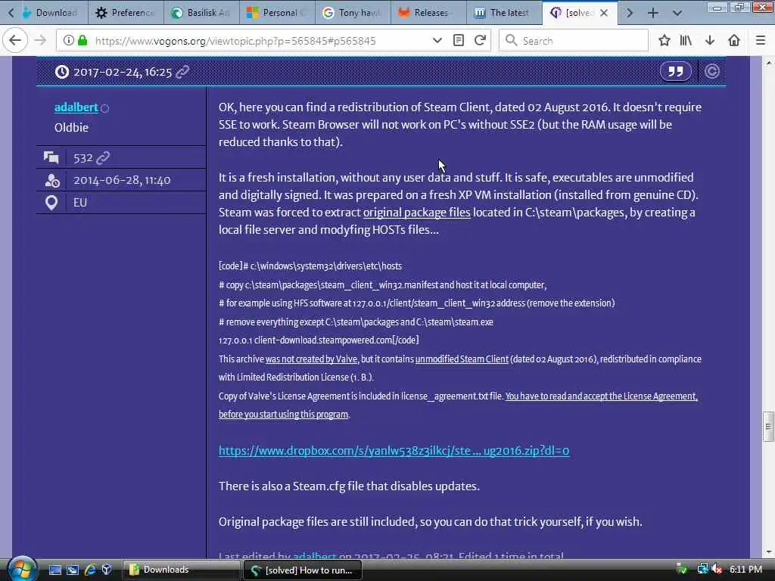Click adalbert link in Last edited line
Viewport: 775px width, 581px height.
coord(314,556)
